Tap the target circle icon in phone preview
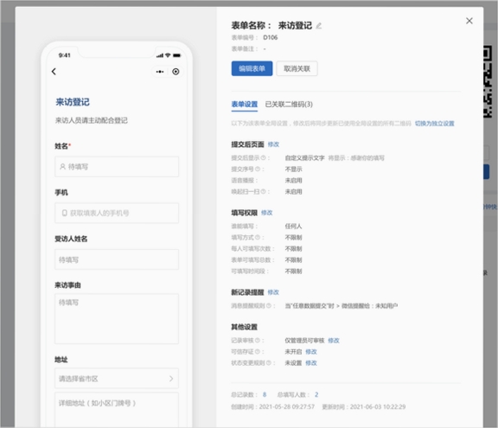 coord(176,72)
